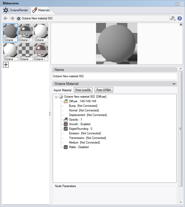The width and height of the screenshot is (185, 207).
Task: Select the checkerboard transparent material thumbnail
Action: tap(25, 52)
